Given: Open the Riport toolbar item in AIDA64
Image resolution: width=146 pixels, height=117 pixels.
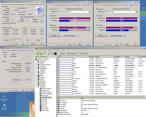Looking at the screenshot, I should (62, 53).
